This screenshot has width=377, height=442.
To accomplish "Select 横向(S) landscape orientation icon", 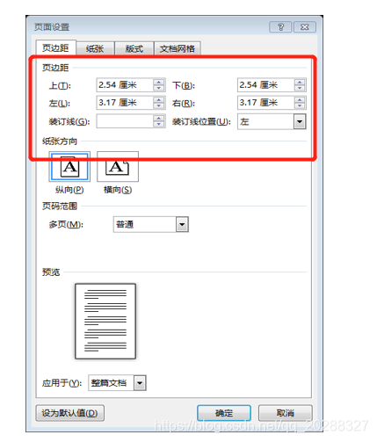I will tap(118, 166).
